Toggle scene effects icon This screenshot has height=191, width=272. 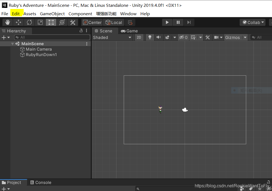pos(167,38)
